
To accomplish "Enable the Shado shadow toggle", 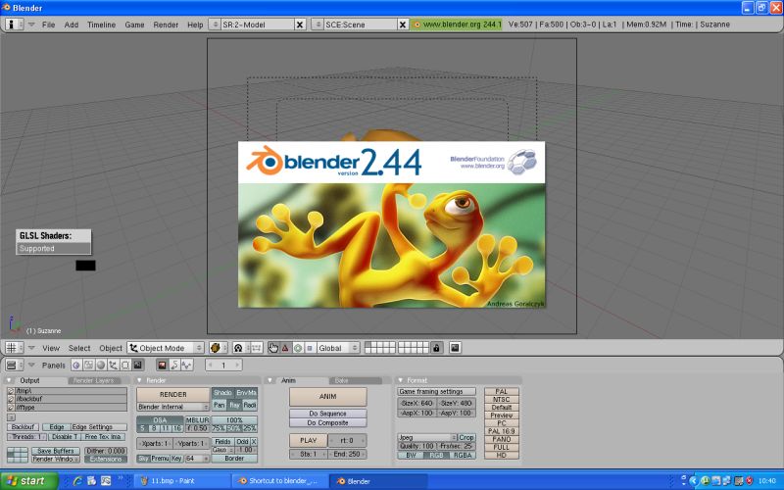I will click(x=223, y=393).
